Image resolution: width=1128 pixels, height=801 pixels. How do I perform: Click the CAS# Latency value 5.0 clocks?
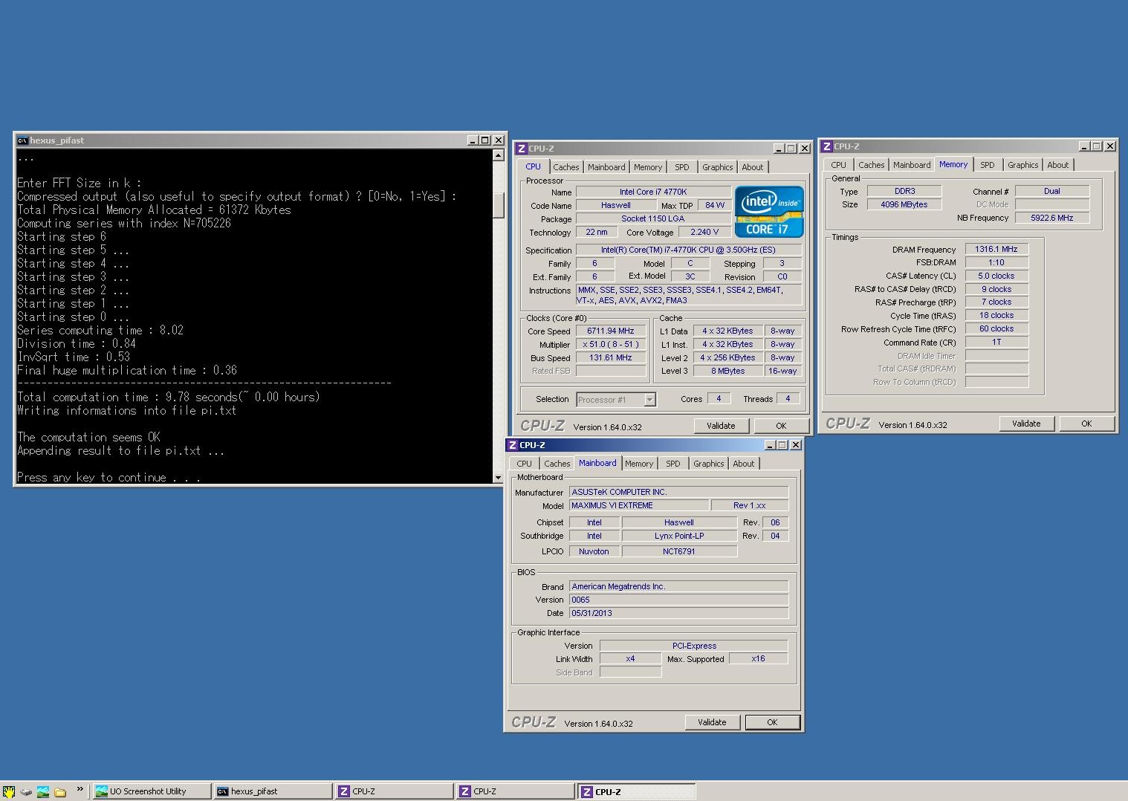996,276
